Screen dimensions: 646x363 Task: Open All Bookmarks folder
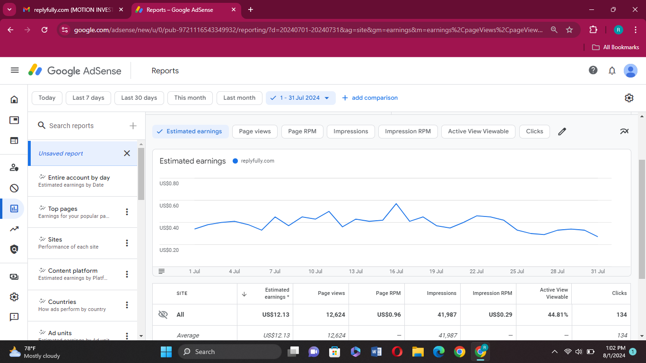616,47
